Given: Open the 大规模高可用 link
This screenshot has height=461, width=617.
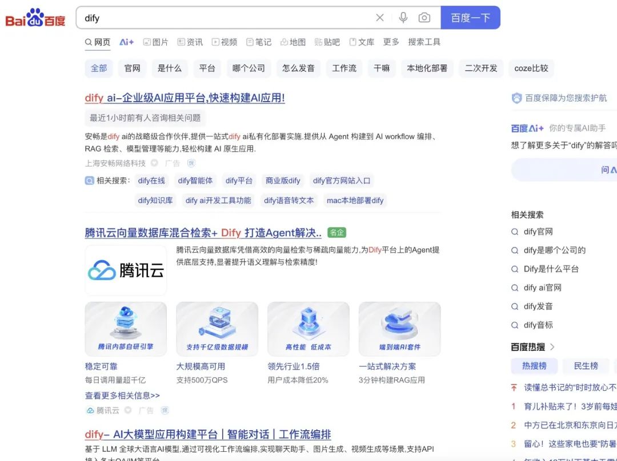Looking at the screenshot, I should click(x=201, y=366).
